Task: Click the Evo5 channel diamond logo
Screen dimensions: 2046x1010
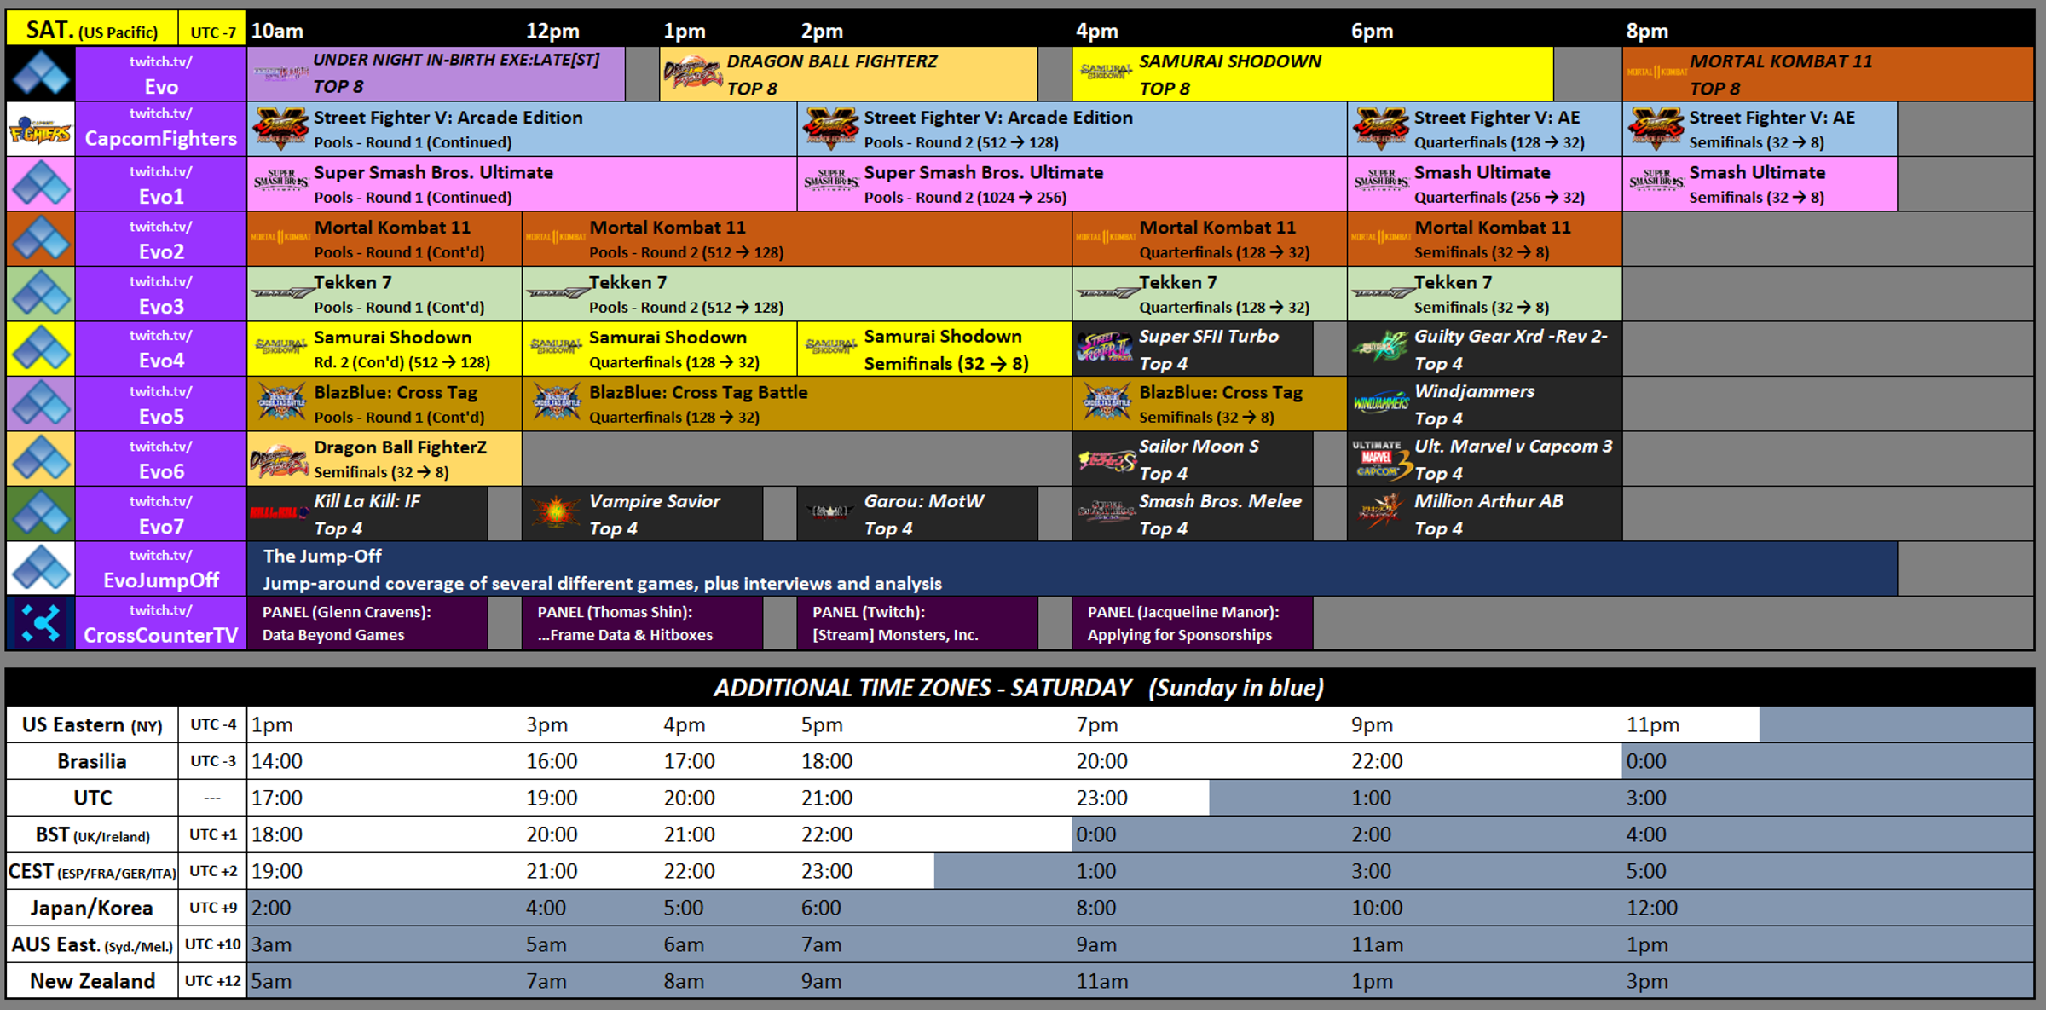Action: tap(40, 403)
